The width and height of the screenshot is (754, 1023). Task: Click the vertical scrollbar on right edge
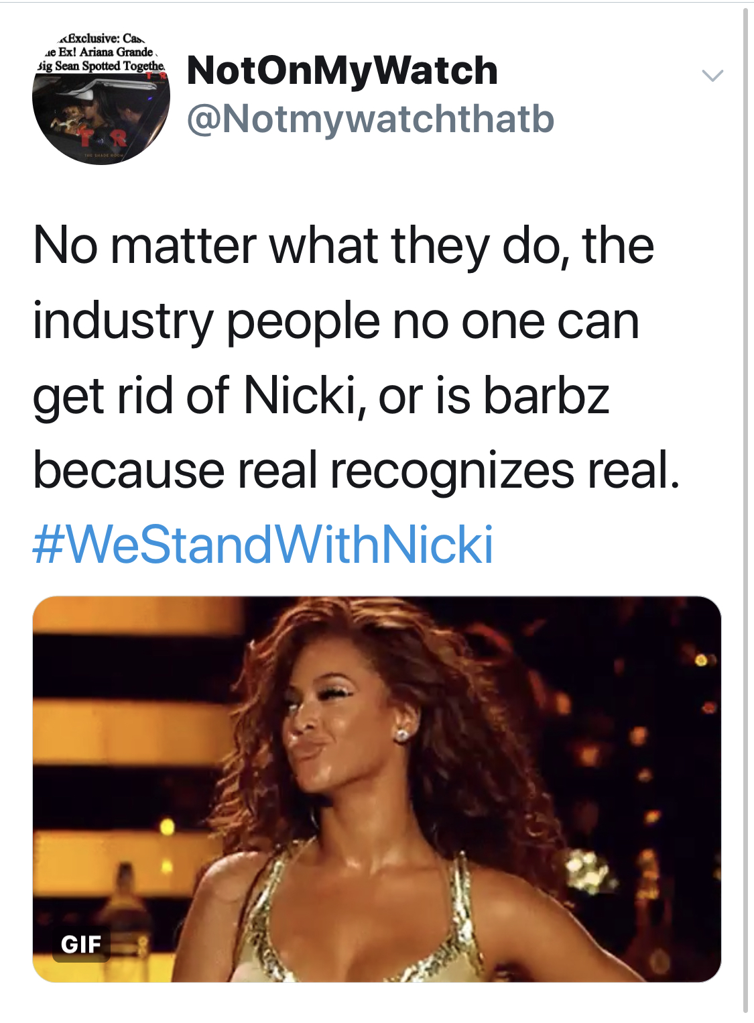[x=745, y=510]
